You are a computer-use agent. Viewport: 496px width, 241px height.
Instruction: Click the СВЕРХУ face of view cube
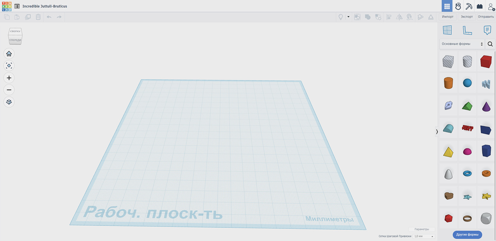click(x=15, y=32)
